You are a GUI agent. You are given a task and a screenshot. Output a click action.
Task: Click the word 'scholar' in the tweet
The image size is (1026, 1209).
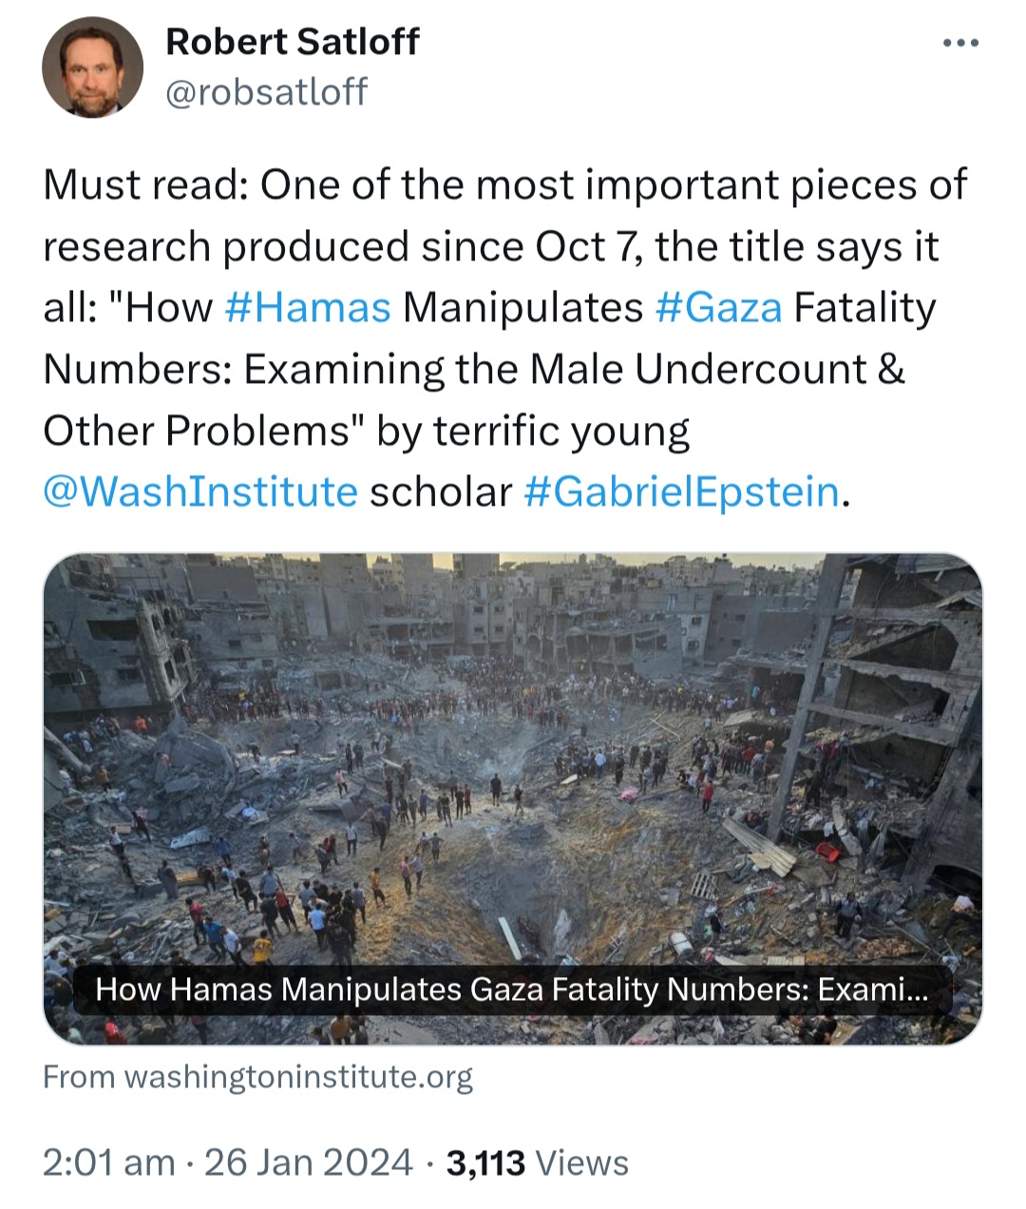[440, 492]
